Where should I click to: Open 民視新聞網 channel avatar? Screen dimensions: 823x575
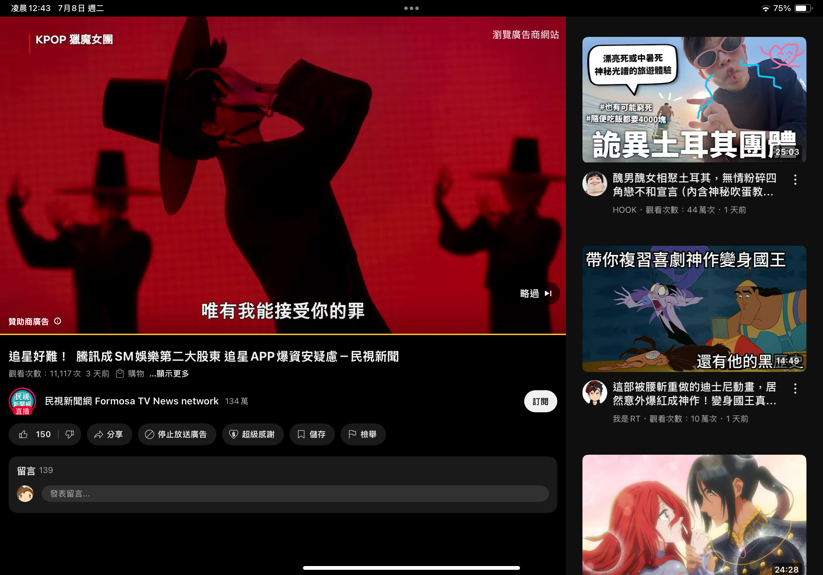(23, 401)
